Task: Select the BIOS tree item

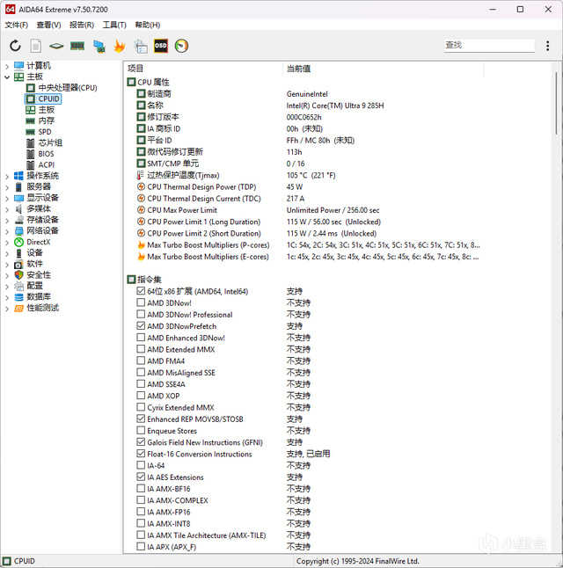Action: 46,154
